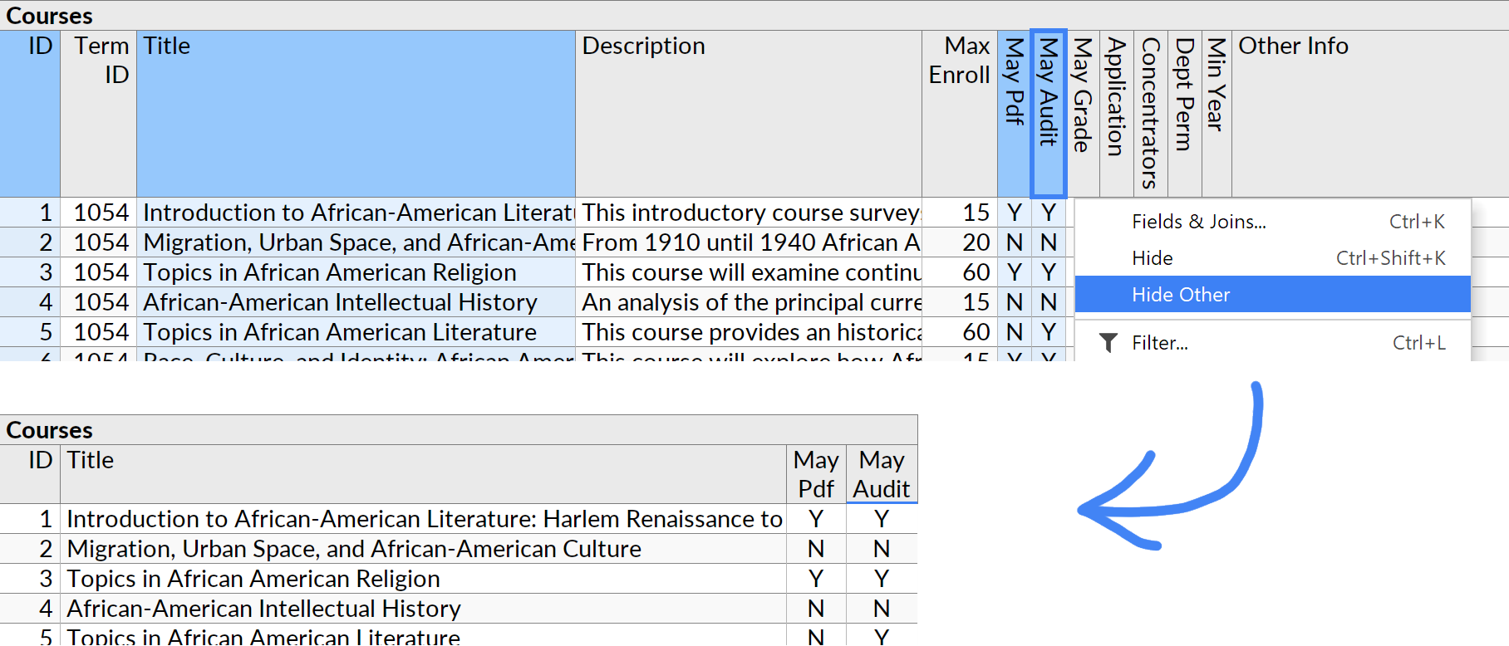Click the Description column header

(x=748, y=114)
